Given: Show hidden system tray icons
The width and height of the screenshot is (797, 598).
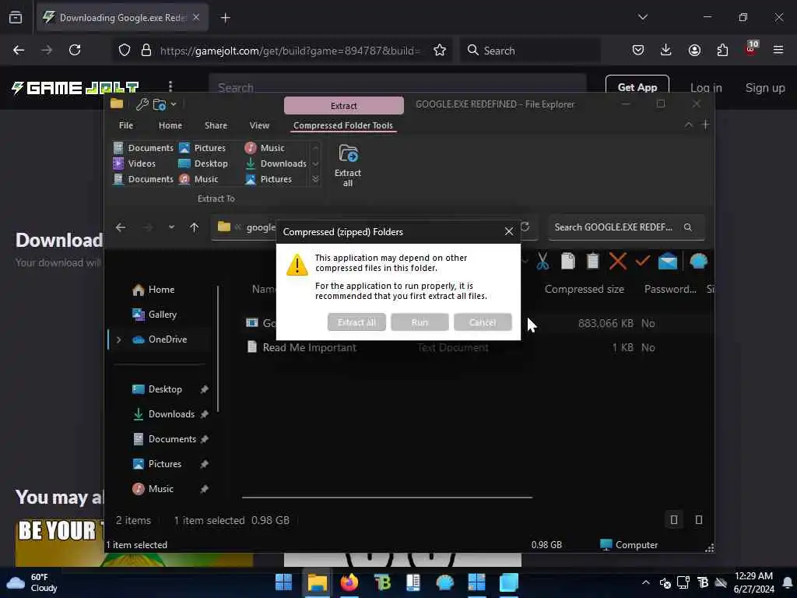Looking at the screenshot, I should [x=645, y=582].
